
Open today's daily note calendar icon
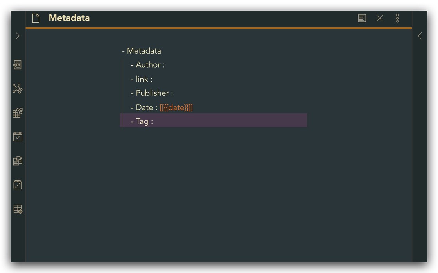(x=18, y=137)
